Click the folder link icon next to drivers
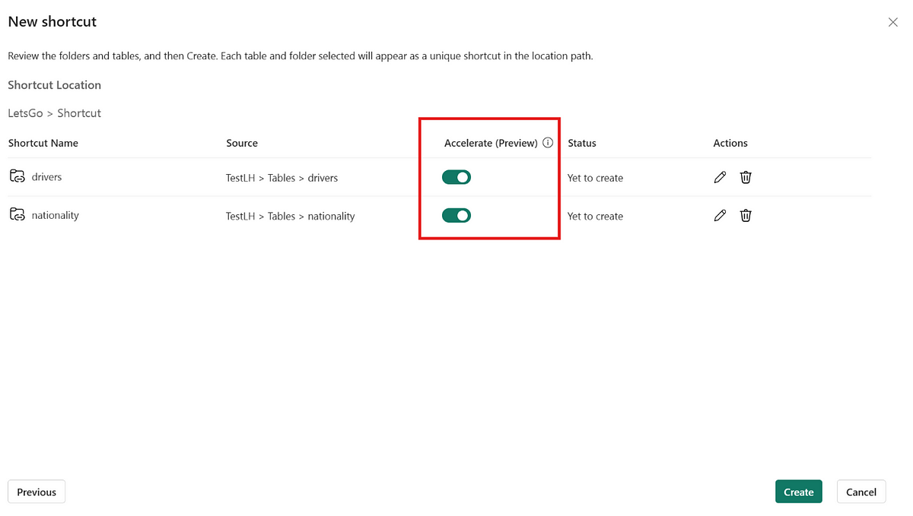Image resolution: width=913 pixels, height=516 pixels. pyautogui.click(x=17, y=177)
